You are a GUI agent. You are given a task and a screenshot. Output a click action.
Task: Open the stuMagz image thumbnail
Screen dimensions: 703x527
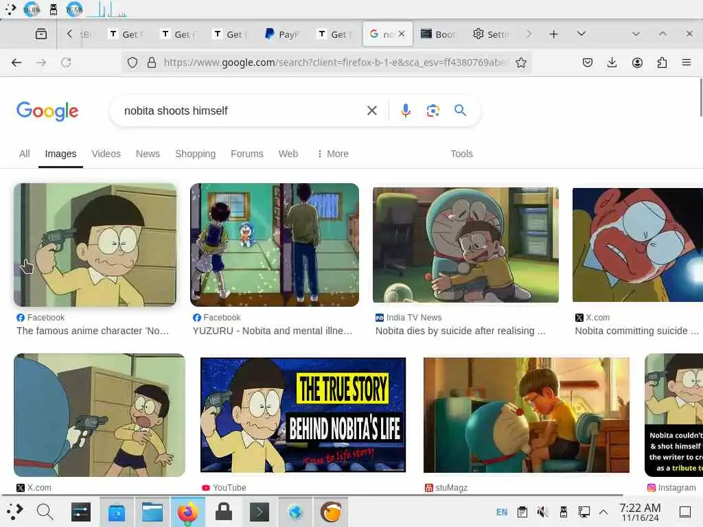pyautogui.click(x=527, y=415)
